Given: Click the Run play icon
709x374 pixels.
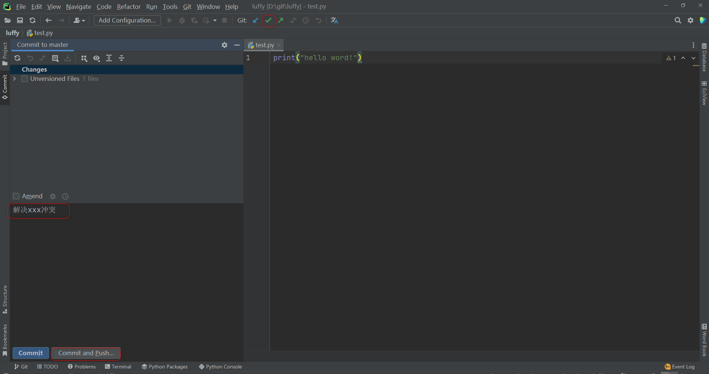Looking at the screenshot, I should coord(169,20).
